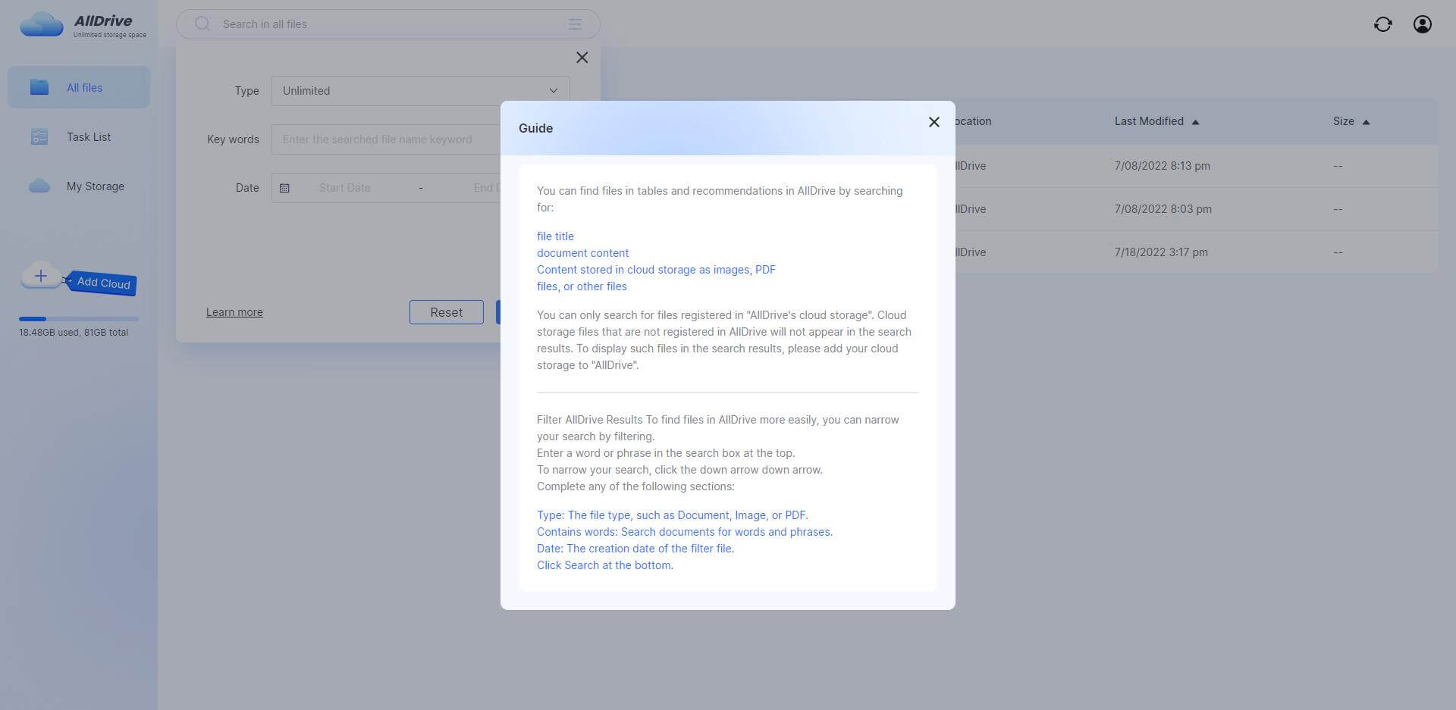
Task: Open the Task List section
Action: point(79,137)
